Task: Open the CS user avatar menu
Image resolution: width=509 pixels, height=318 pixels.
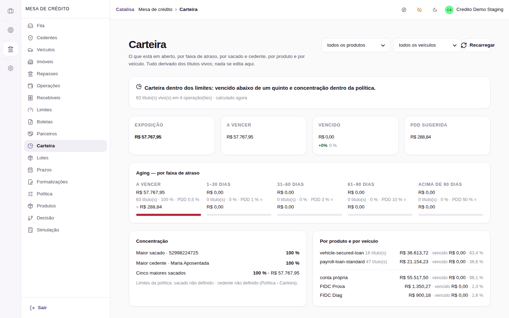Action: coord(449,10)
